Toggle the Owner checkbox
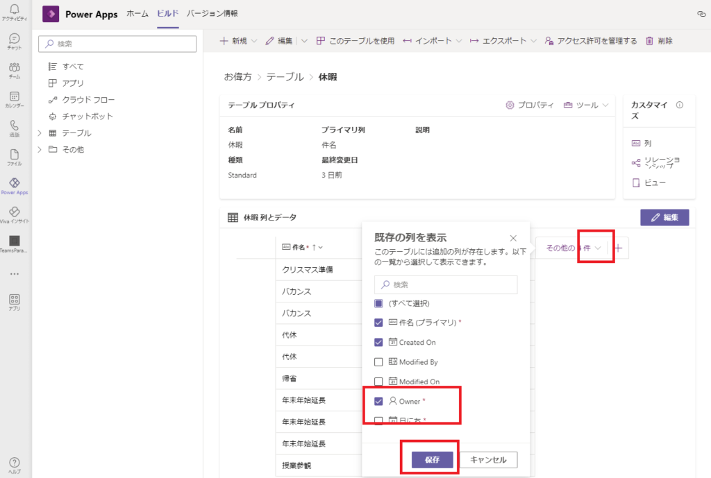This screenshot has width=711, height=478. [x=378, y=401]
